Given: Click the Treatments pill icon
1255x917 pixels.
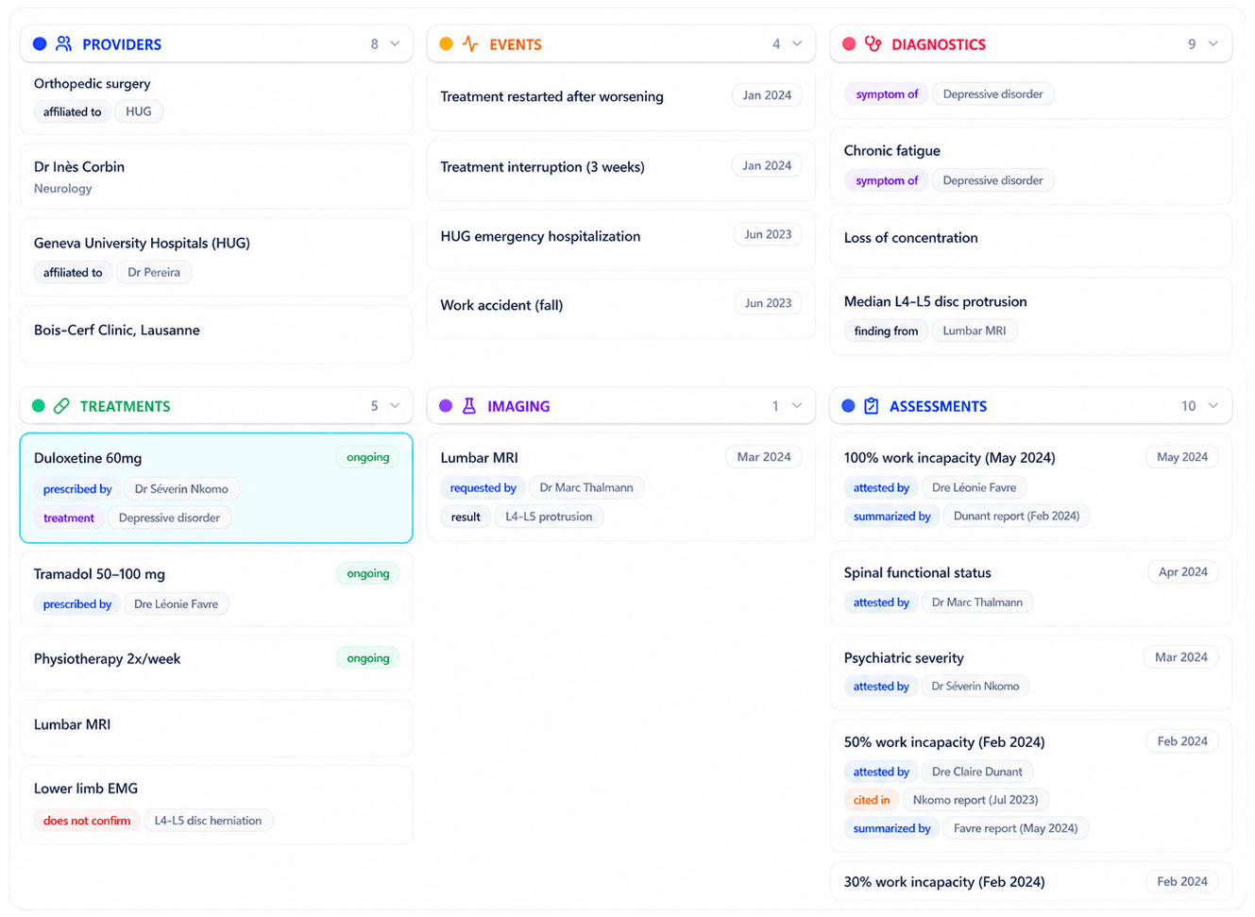Looking at the screenshot, I should point(61,406).
